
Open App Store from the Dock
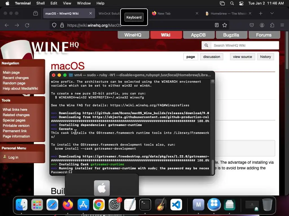(x=83, y=205)
